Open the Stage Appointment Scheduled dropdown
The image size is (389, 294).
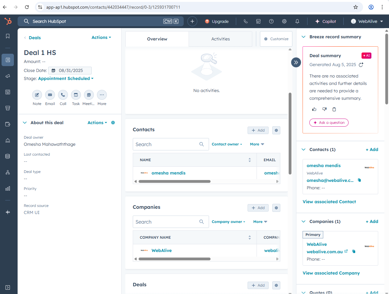pyautogui.click(x=66, y=78)
